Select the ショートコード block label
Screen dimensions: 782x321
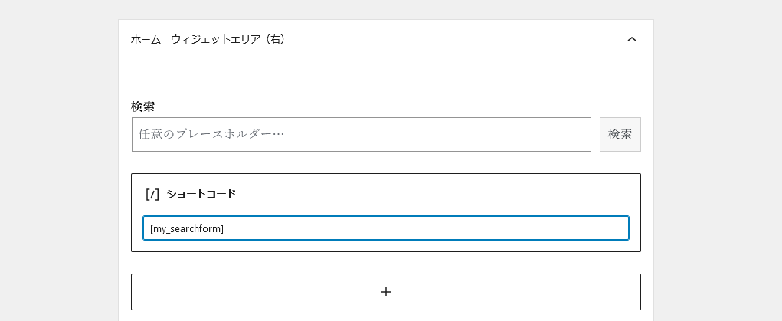pos(201,194)
